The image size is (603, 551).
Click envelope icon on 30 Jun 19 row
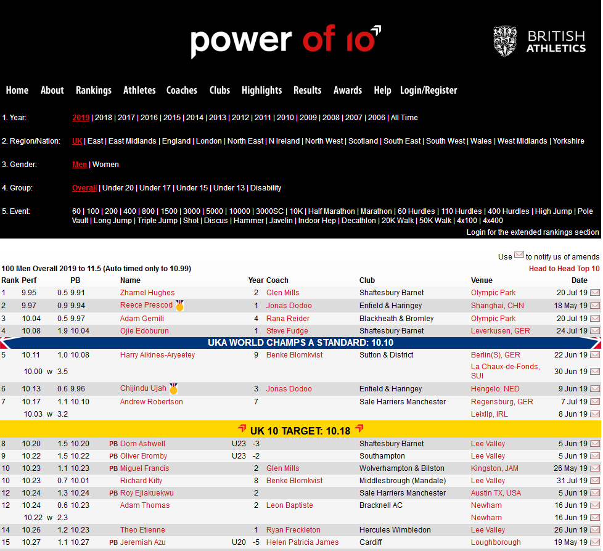coord(594,372)
